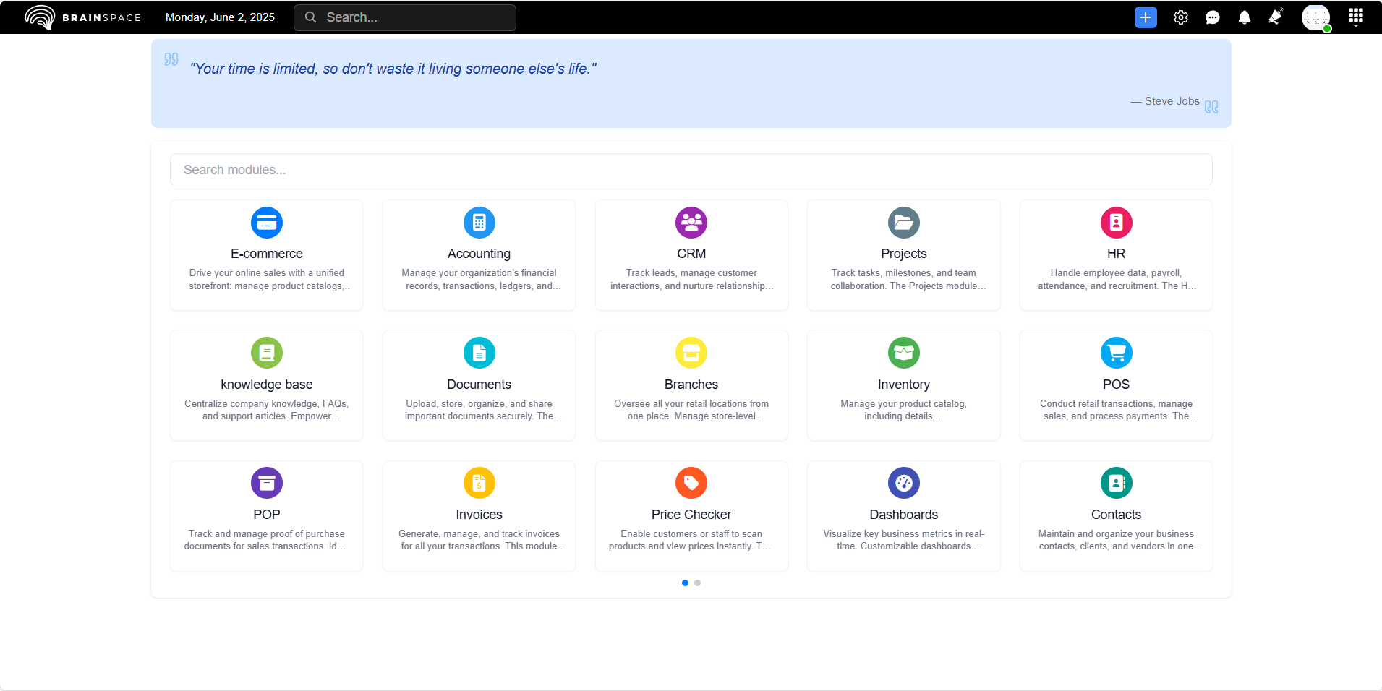The height and width of the screenshot is (691, 1382).
Task: Open the apps grid launcher
Action: [x=1356, y=17]
